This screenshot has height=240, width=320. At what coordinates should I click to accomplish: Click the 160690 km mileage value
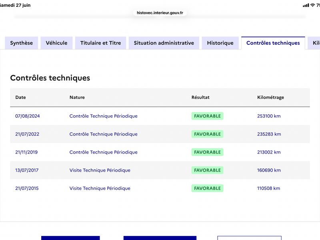269,170
